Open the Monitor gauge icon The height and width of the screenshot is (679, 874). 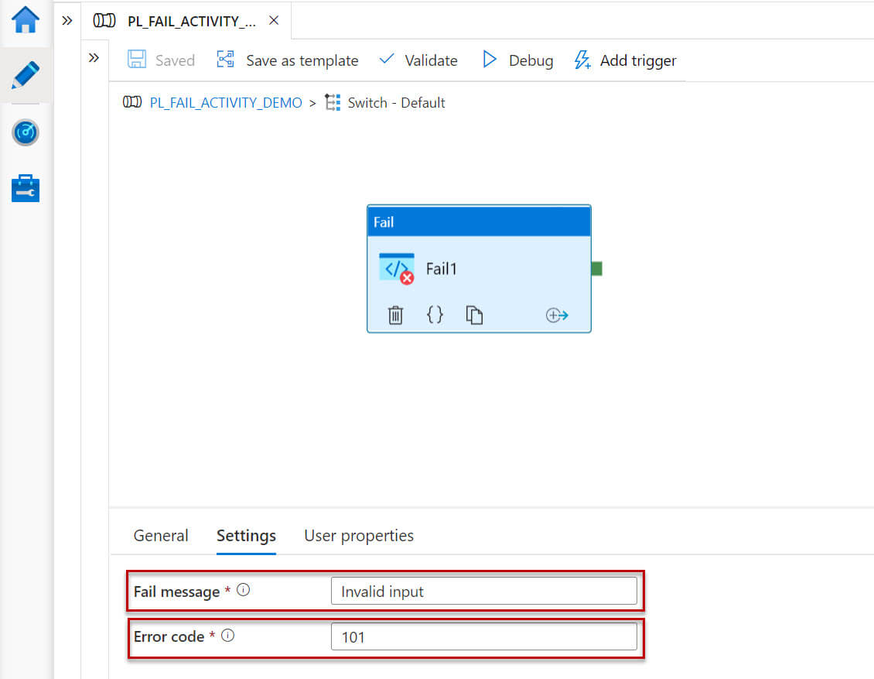click(26, 132)
